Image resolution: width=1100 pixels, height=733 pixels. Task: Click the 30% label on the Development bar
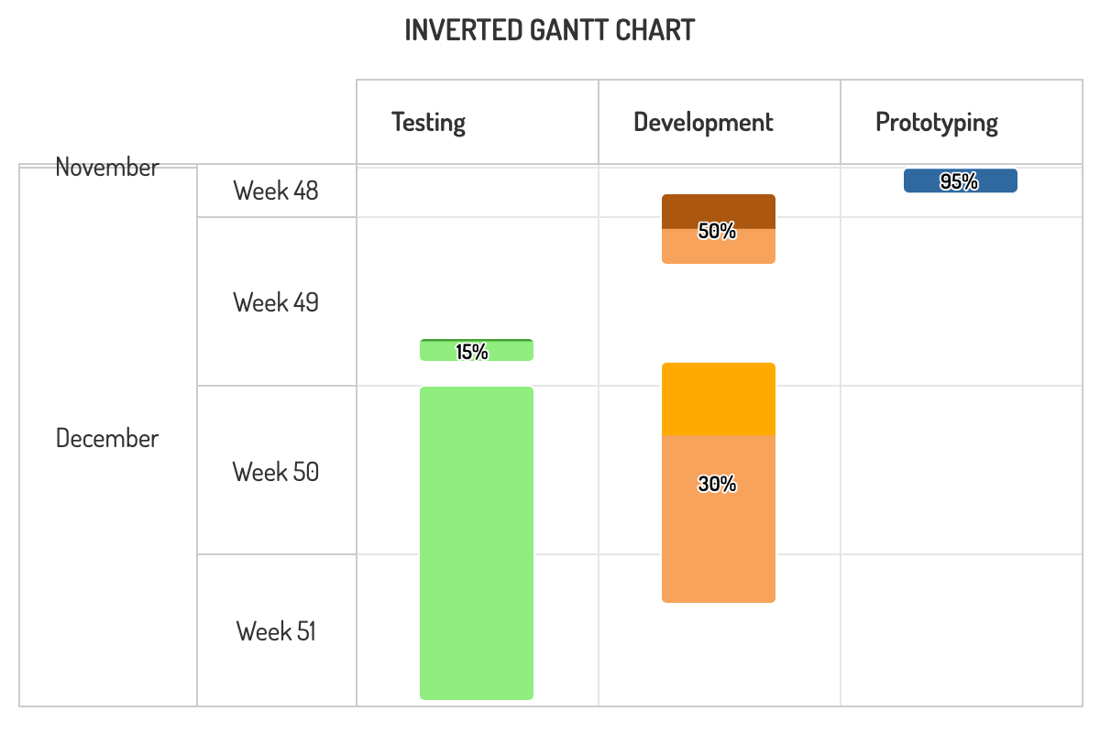[x=717, y=484]
